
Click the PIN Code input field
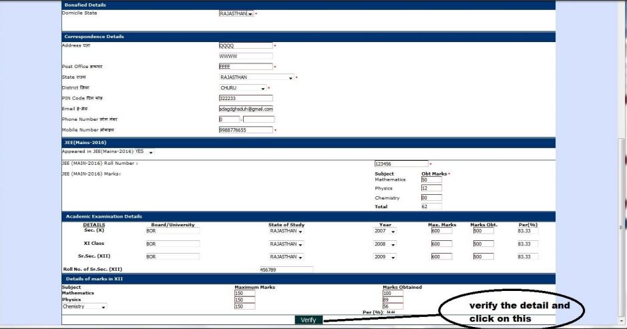pos(246,97)
